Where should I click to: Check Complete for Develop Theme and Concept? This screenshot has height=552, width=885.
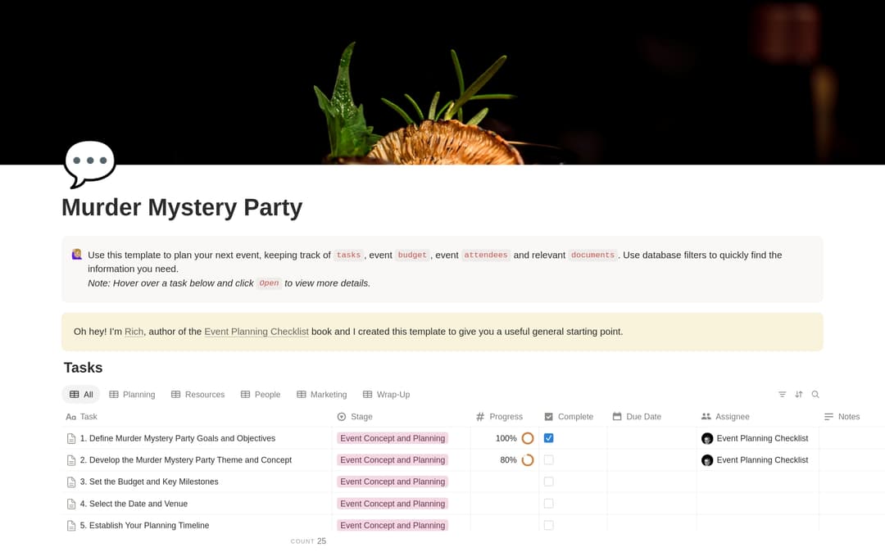pyautogui.click(x=548, y=460)
